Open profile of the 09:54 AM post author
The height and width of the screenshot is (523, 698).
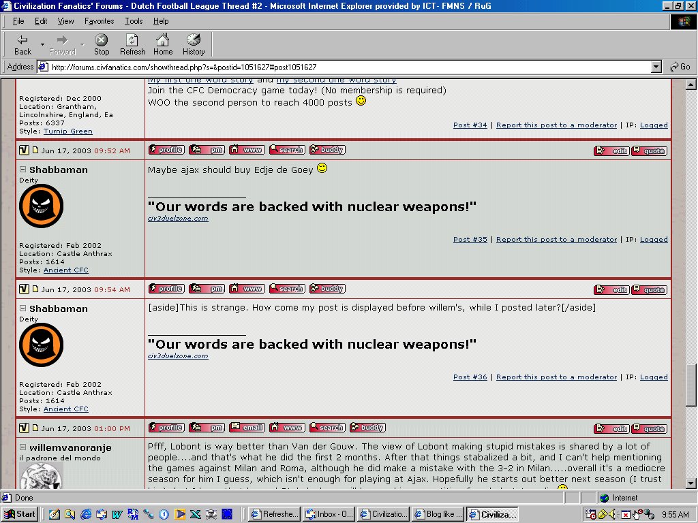click(166, 289)
